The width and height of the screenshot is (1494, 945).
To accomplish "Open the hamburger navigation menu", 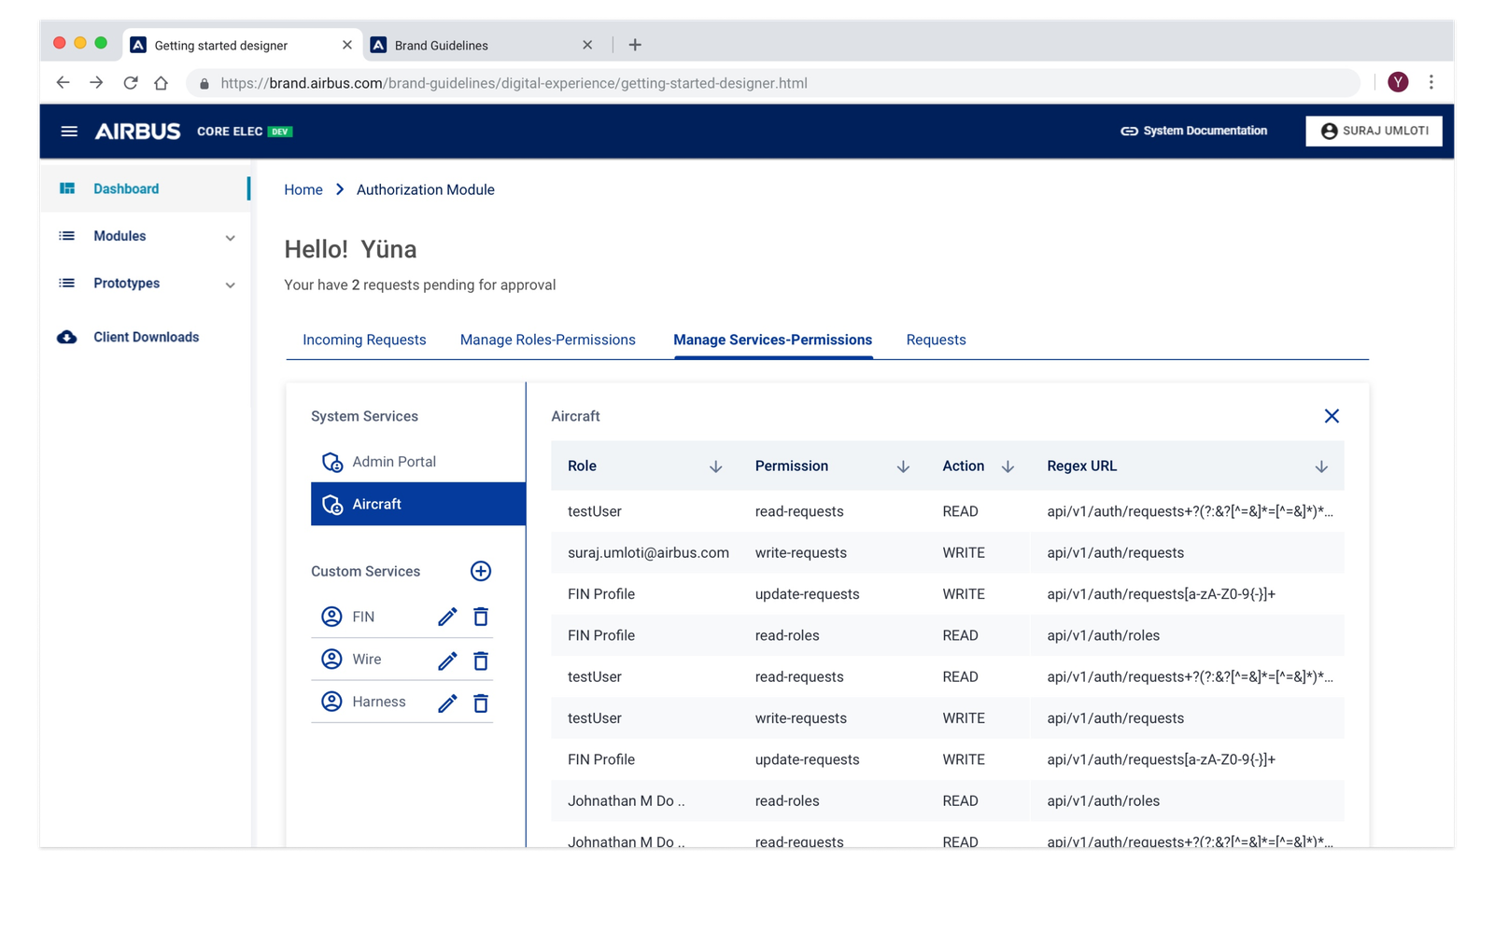I will click(69, 132).
